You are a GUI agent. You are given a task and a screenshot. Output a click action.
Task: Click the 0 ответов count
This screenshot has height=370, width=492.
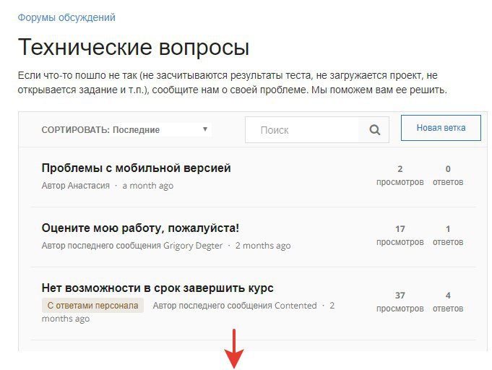coord(448,175)
